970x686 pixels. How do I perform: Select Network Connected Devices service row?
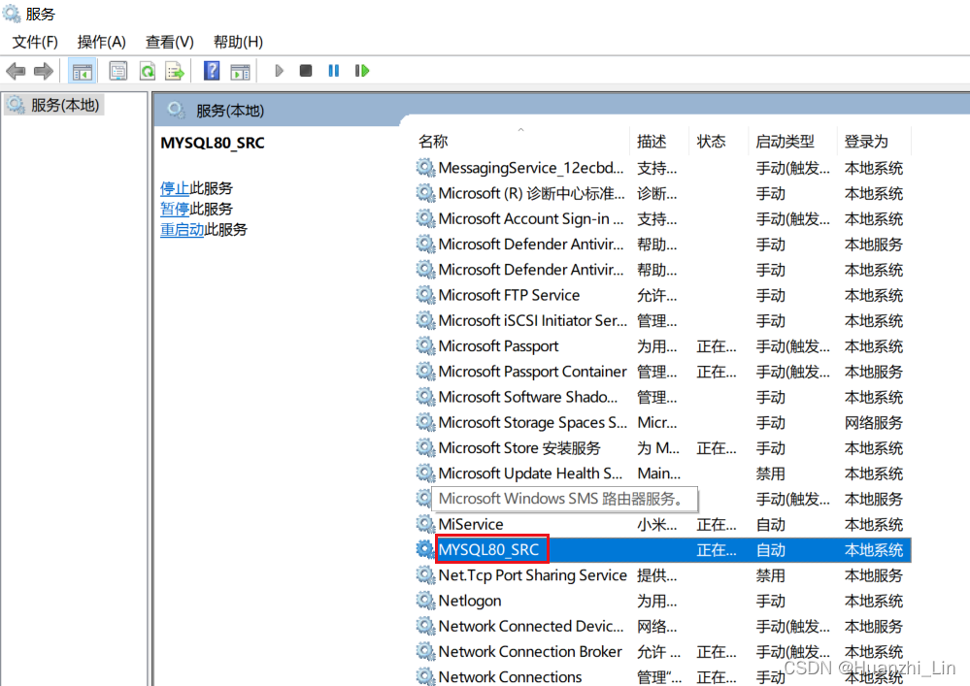click(662, 626)
